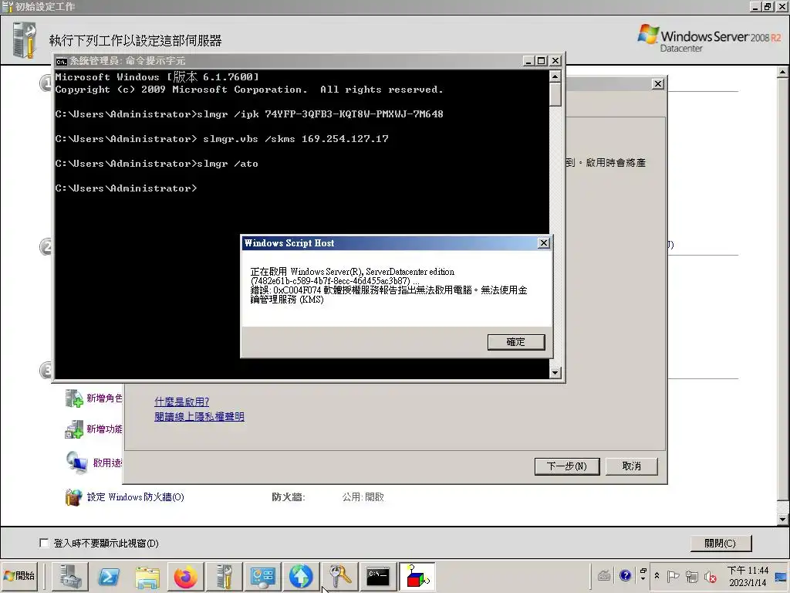Open the control panel taskbar icon
This screenshot has width=790, height=593.
262,576
